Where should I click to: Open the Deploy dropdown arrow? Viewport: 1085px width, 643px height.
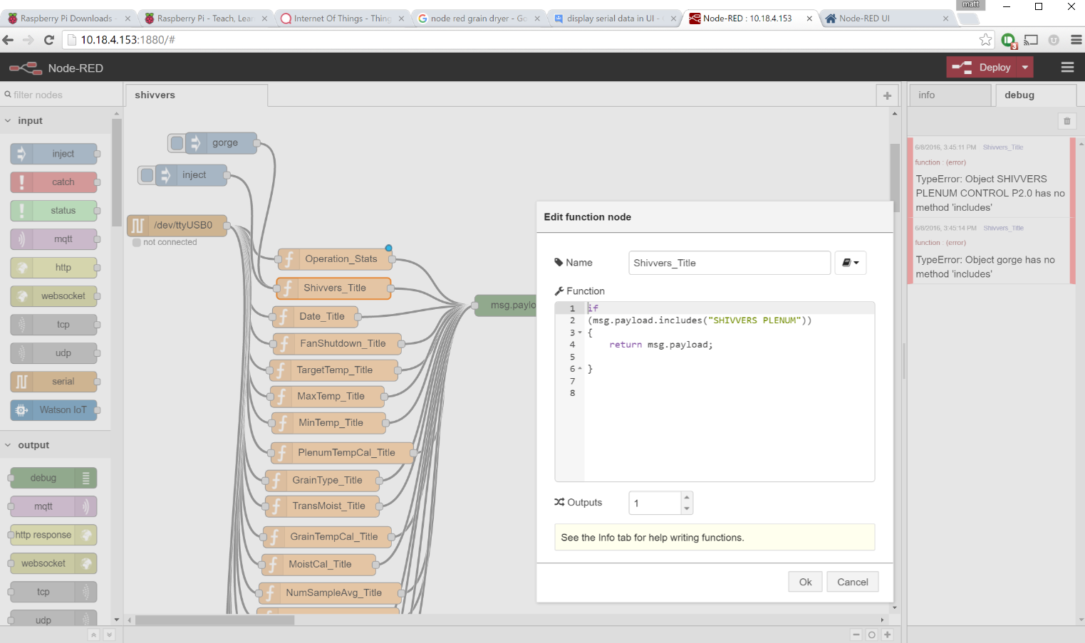[1025, 68]
